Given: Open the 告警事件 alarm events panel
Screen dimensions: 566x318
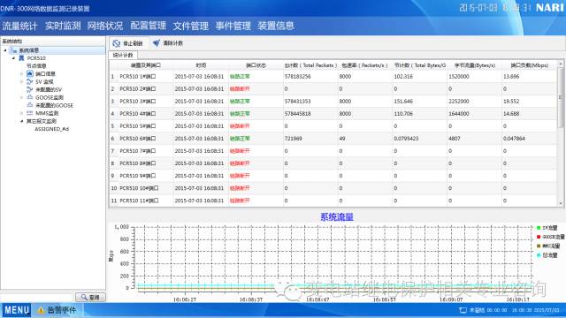Looking at the screenshot, I should coord(61,310).
